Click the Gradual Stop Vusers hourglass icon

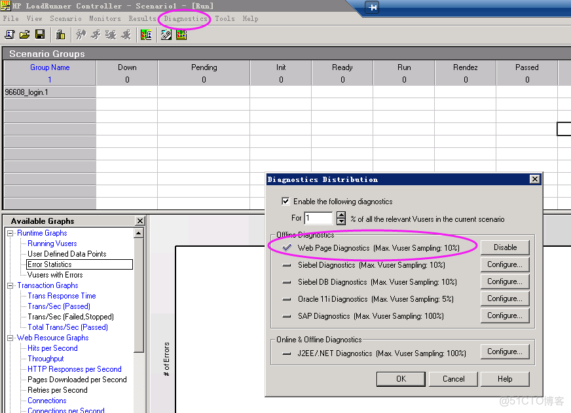click(x=111, y=35)
